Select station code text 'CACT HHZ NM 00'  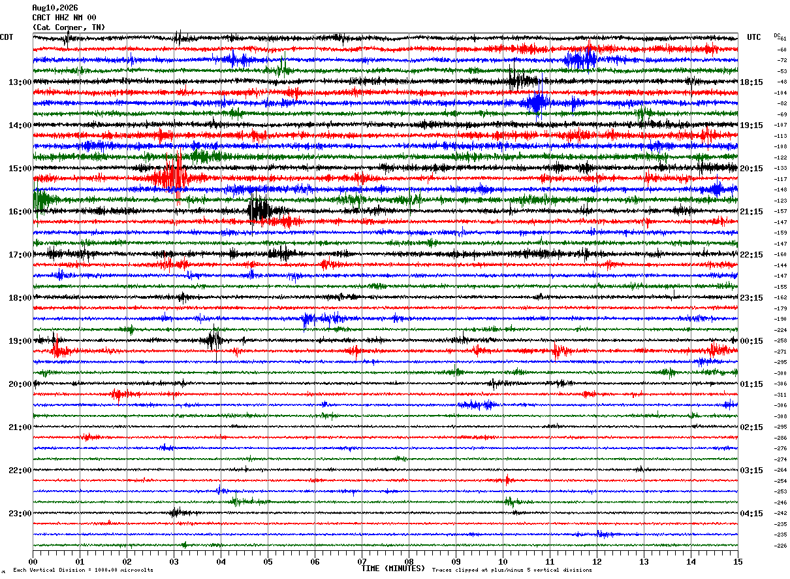pyautogui.click(x=64, y=18)
